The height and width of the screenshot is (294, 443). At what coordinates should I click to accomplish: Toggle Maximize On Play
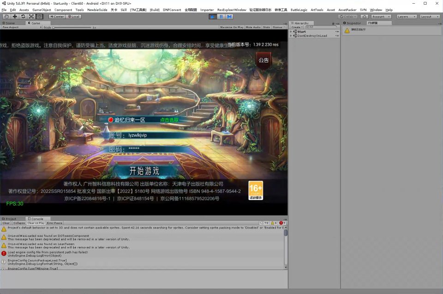(x=232, y=27)
